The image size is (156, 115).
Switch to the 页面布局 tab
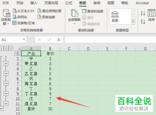click(51, 3)
